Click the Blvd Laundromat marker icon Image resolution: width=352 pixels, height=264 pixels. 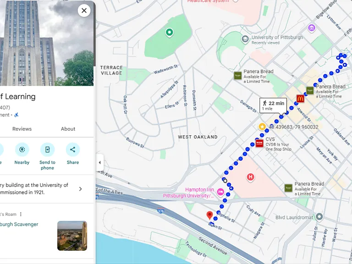pyautogui.click(x=319, y=217)
